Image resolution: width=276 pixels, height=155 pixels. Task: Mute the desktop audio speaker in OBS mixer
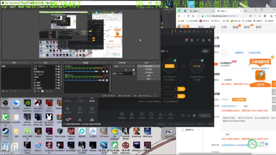click(103, 72)
